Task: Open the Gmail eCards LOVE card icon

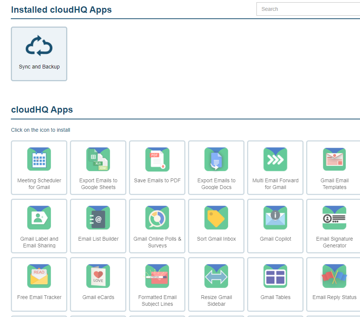Action: pos(98,276)
